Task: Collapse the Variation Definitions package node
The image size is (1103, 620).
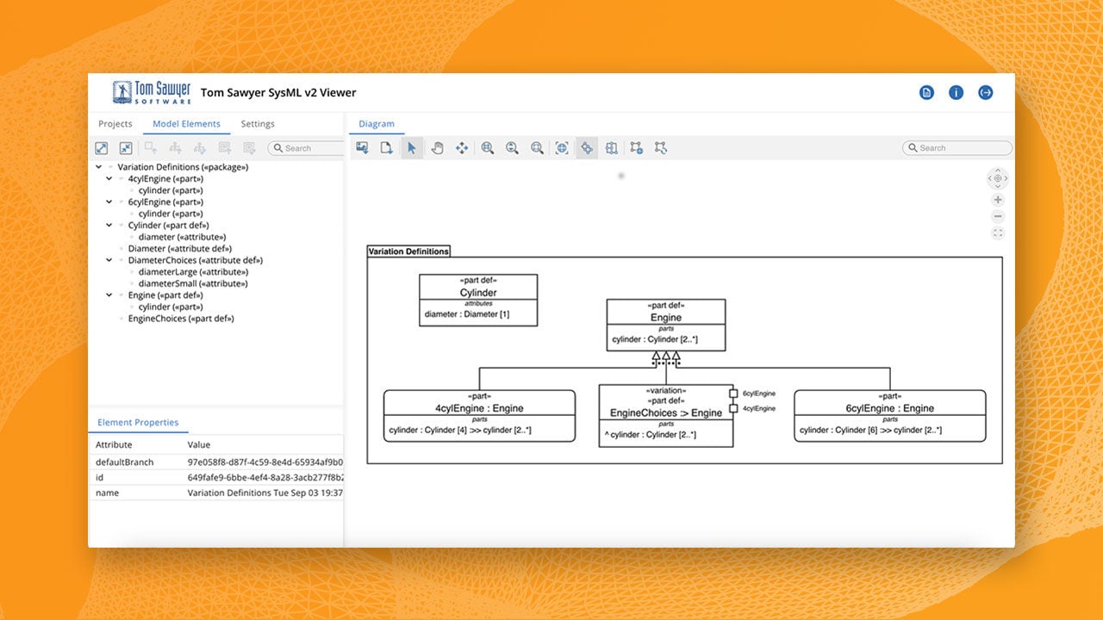Action: 99,167
